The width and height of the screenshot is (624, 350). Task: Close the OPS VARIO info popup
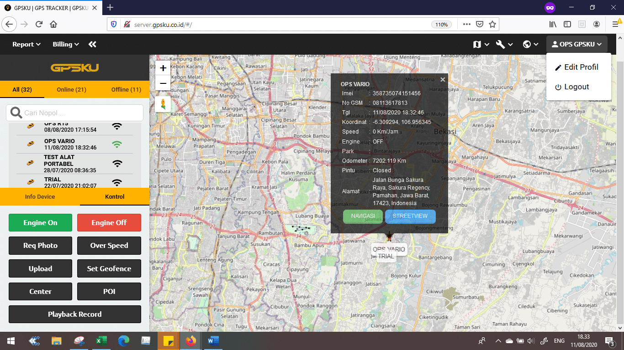click(442, 80)
